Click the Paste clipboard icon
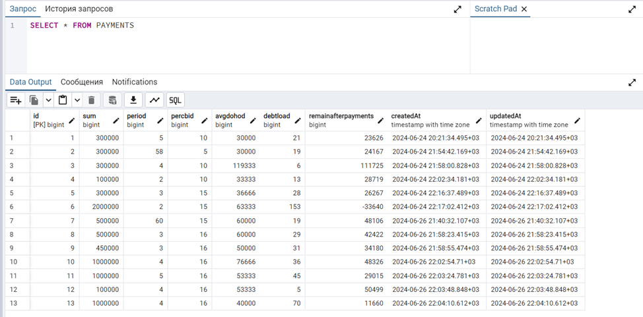 point(63,100)
